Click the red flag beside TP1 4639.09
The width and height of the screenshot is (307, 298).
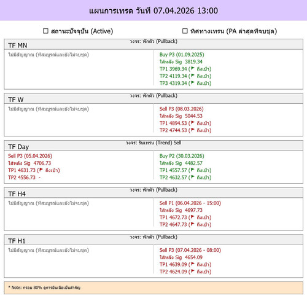pos(193,264)
